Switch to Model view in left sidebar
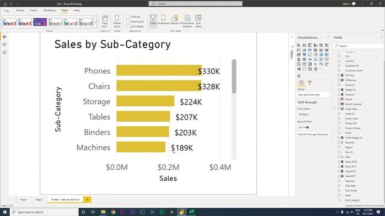 [x=4, y=52]
